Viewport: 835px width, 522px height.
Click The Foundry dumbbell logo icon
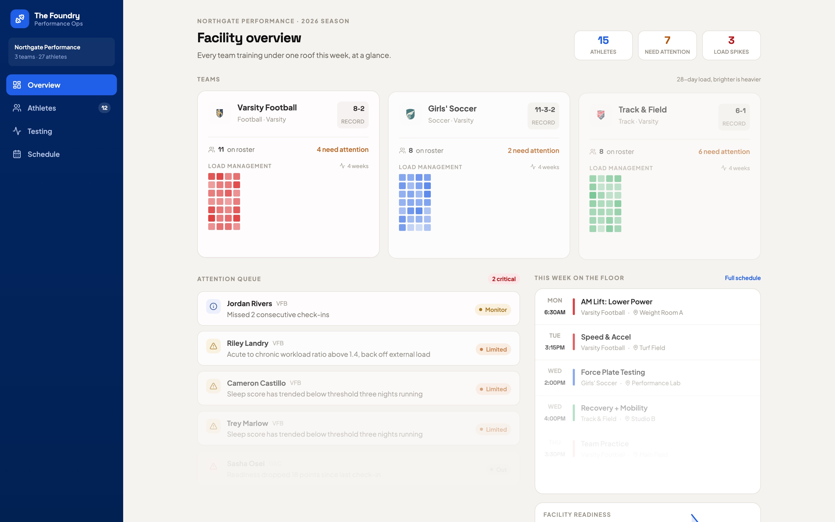[x=20, y=19]
